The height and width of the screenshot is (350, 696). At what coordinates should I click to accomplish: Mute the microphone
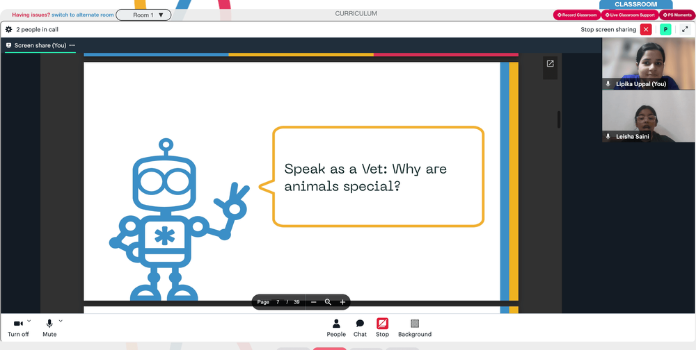[x=49, y=328]
